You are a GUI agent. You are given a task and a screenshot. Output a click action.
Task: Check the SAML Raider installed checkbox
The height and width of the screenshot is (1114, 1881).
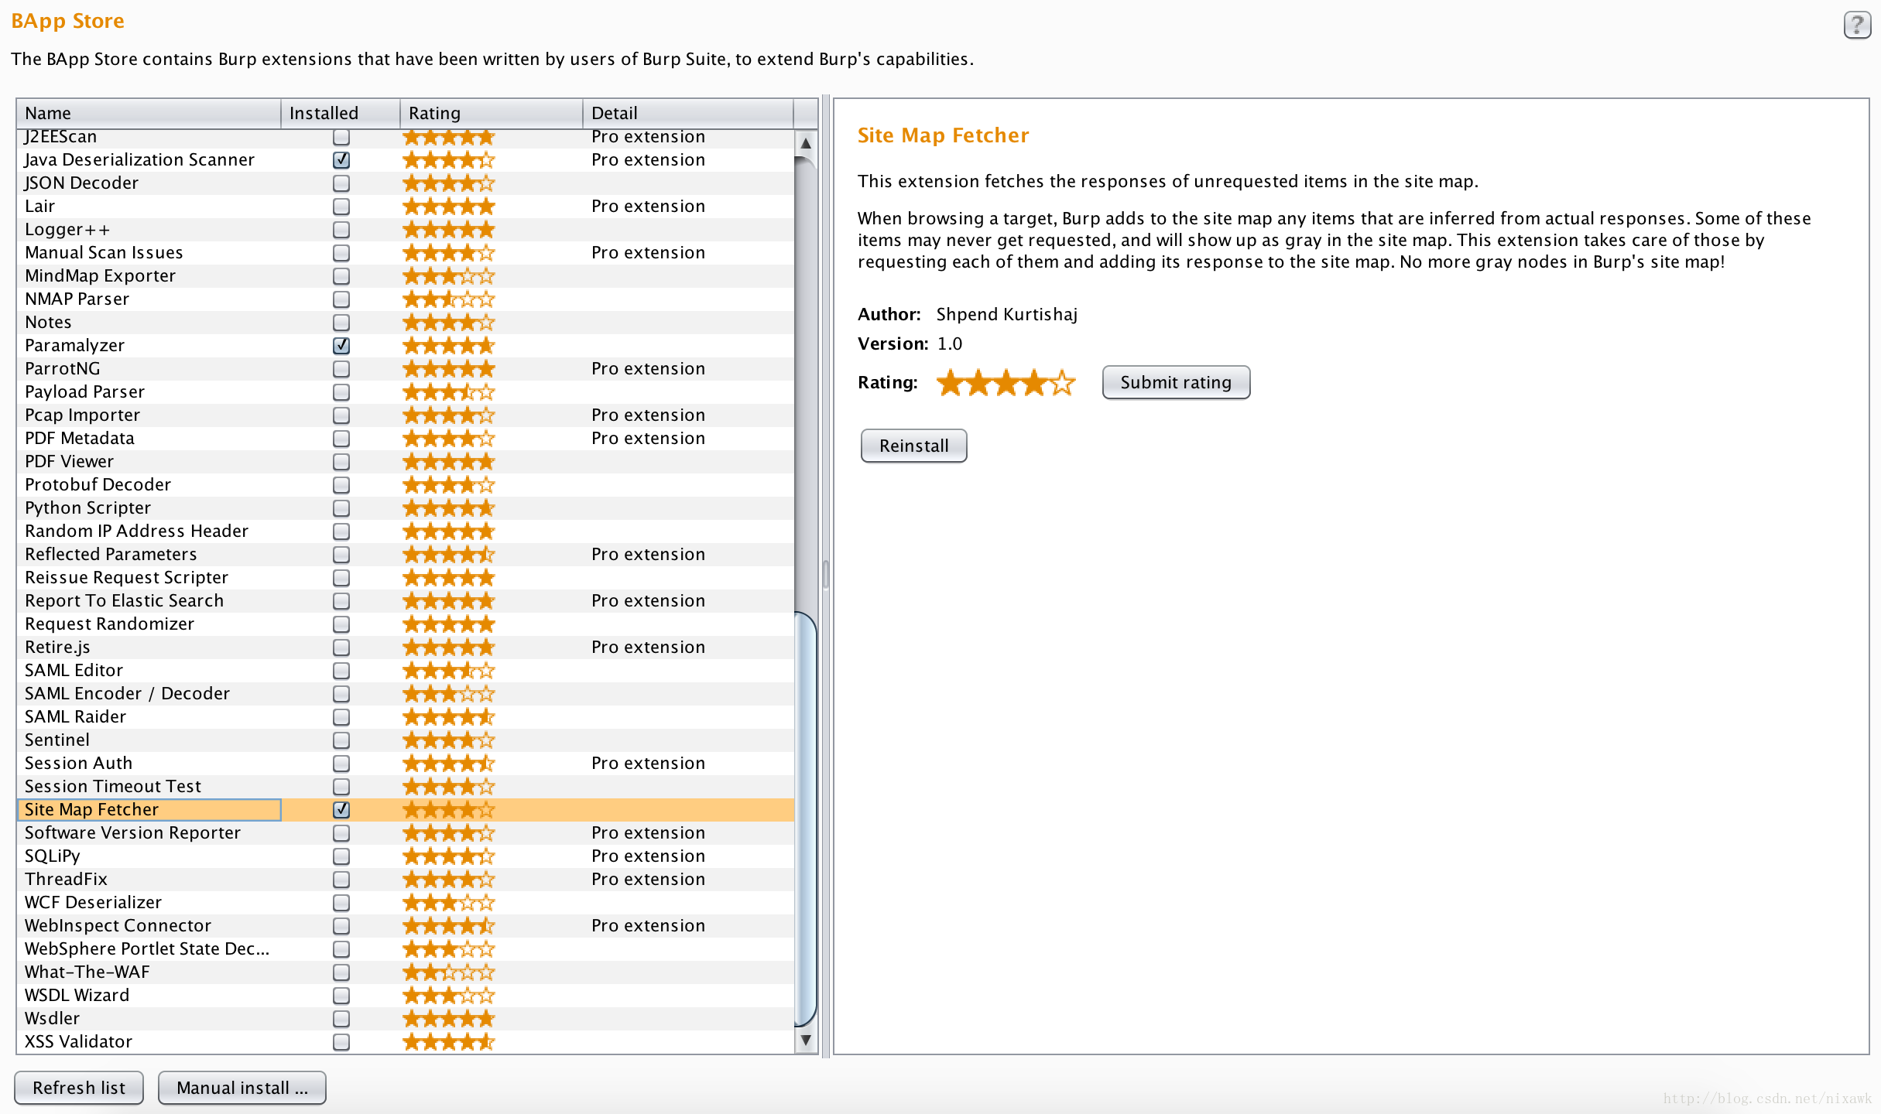pyautogui.click(x=341, y=717)
